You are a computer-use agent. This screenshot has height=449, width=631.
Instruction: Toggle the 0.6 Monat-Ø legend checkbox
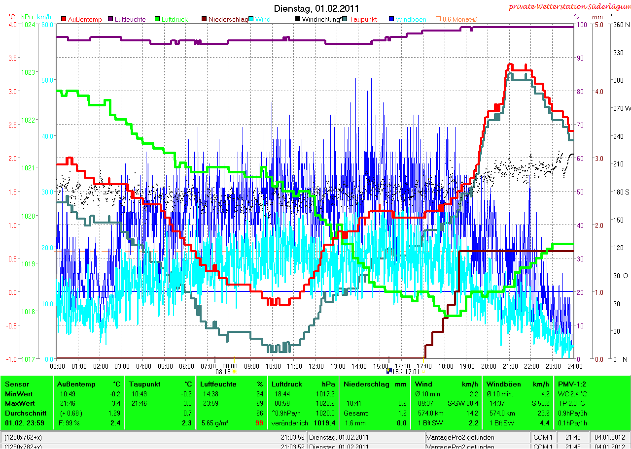tap(438, 19)
